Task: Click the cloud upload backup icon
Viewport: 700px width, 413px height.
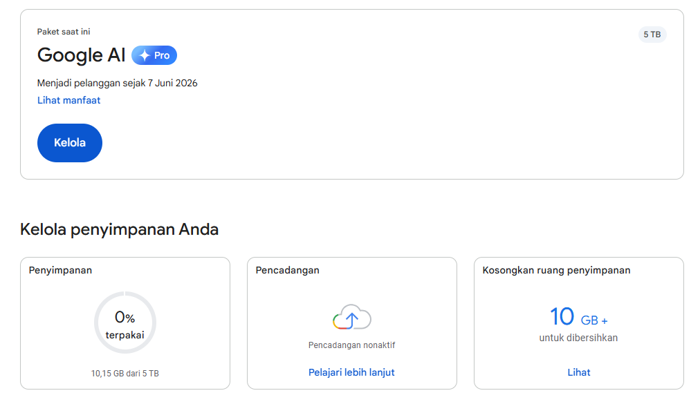Action: click(352, 317)
